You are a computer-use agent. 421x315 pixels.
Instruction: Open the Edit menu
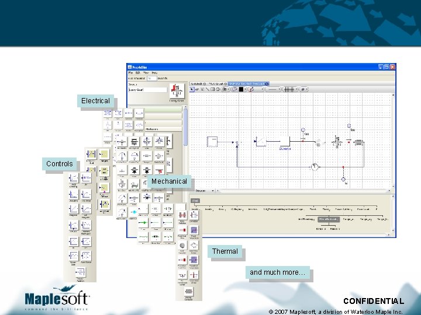pyautogui.click(x=138, y=73)
